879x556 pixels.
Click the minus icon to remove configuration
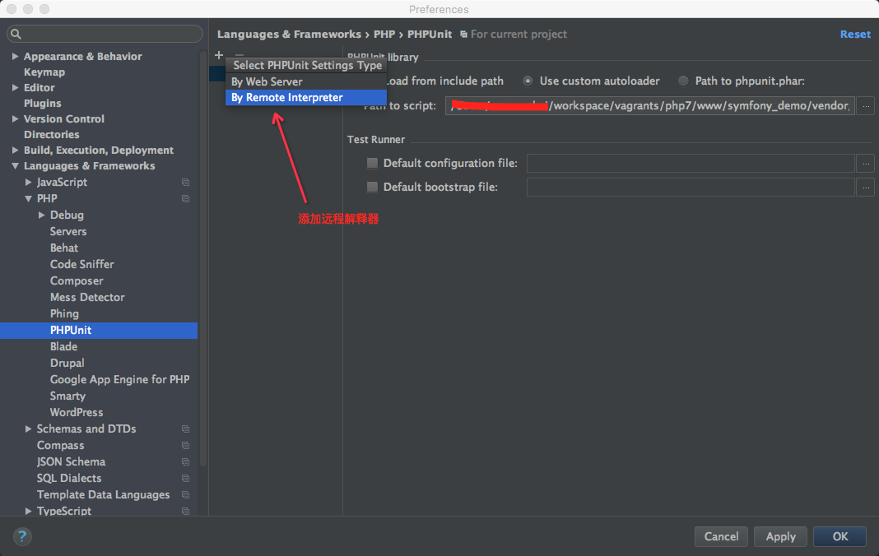pyautogui.click(x=240, y=55)
